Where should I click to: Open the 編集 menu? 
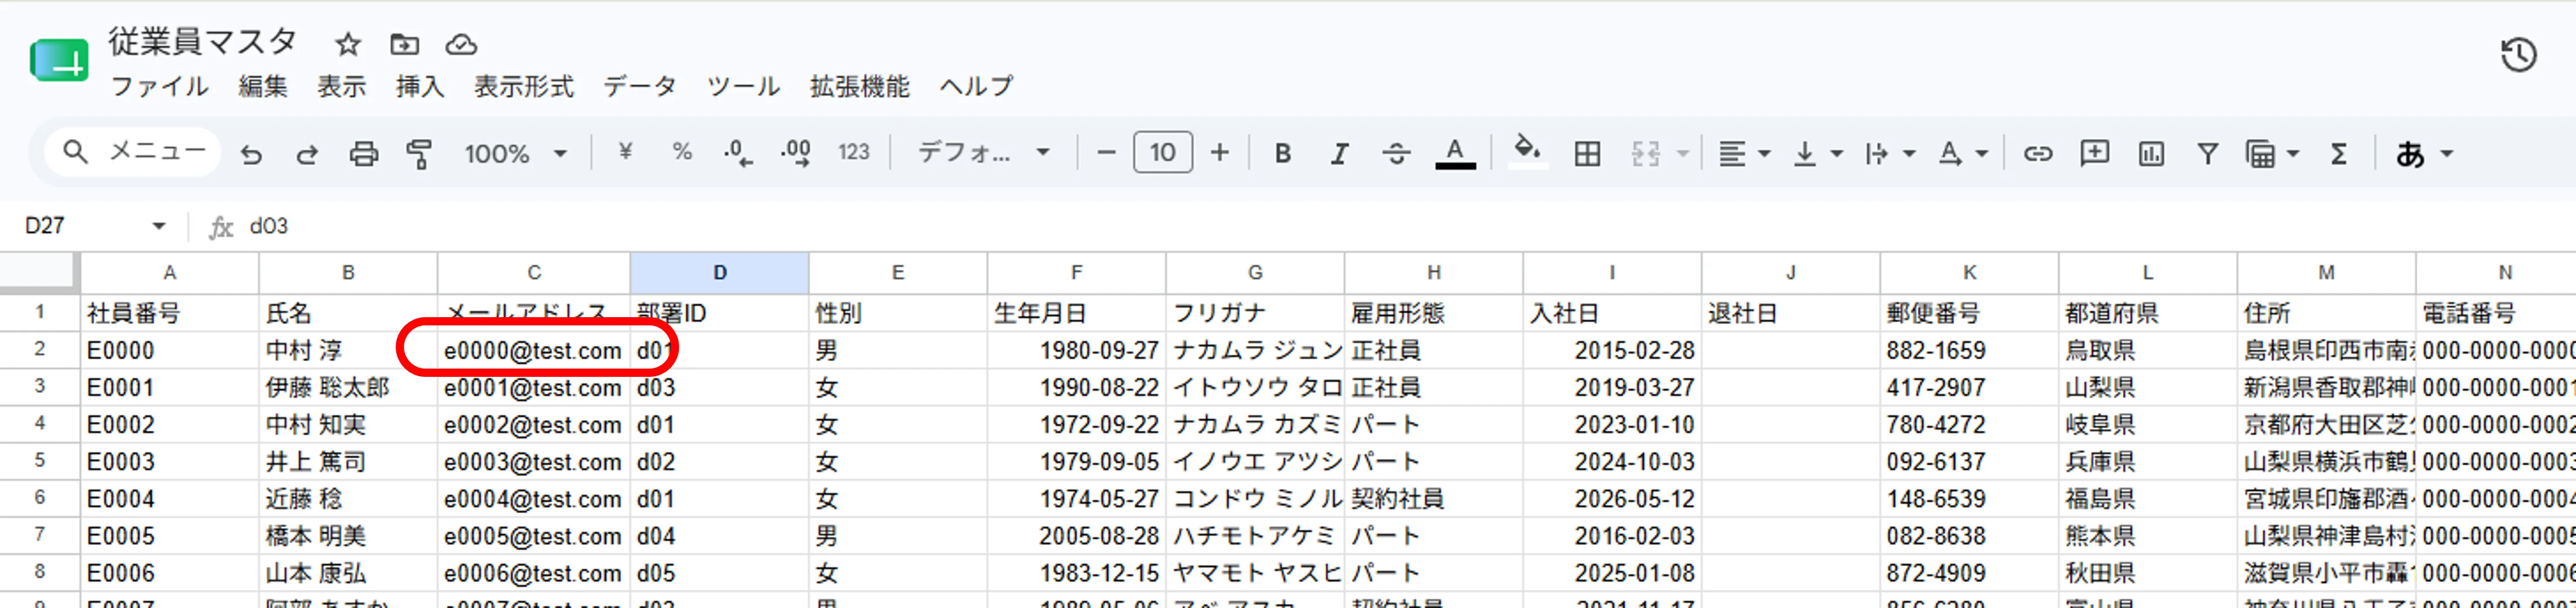(263, 86)
